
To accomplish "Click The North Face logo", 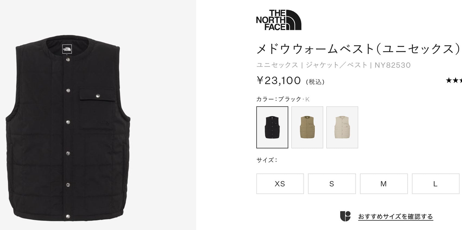I will tap(279, 20).
